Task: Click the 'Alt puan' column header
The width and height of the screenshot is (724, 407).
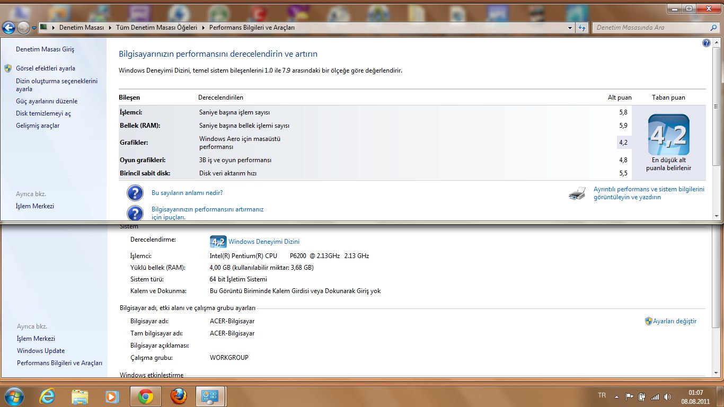Action: tap(620, 98)
